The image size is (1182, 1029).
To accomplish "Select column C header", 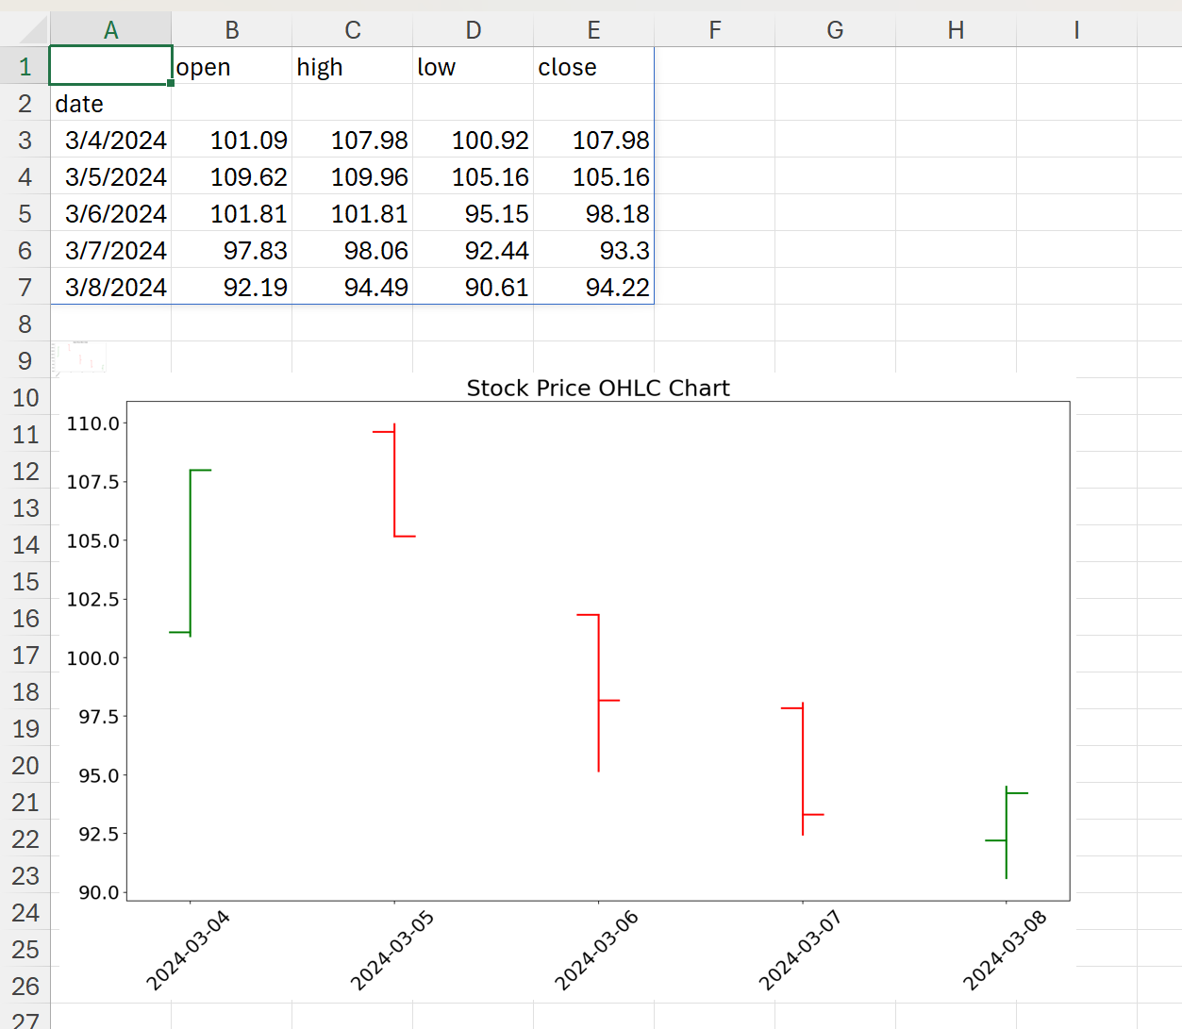I will coord(352,30).
